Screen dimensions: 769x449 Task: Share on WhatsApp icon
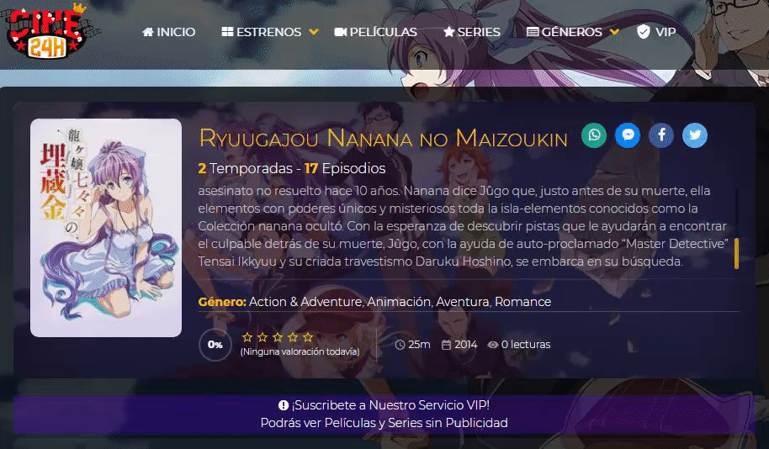point(594,135)
